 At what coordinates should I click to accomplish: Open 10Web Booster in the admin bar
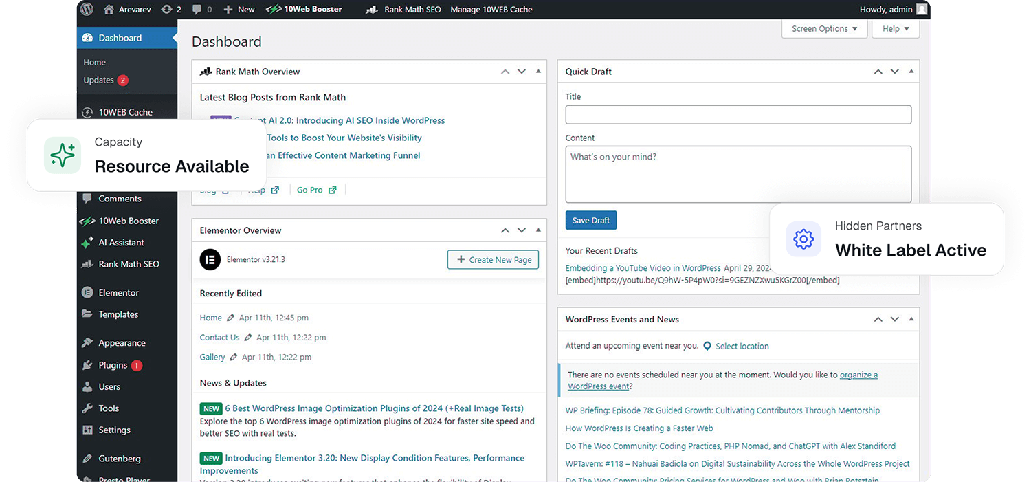coord(304,10)
